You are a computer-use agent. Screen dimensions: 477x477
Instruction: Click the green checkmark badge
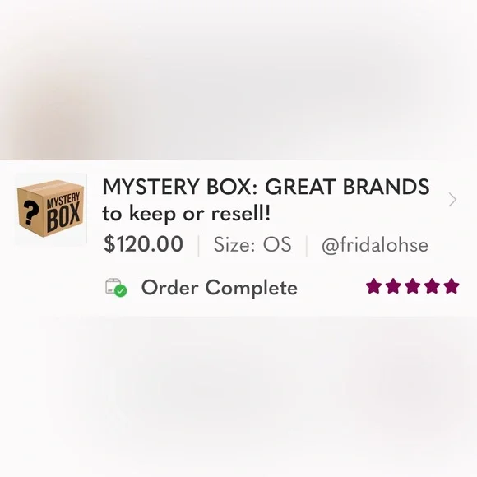(x=121, y=291)
